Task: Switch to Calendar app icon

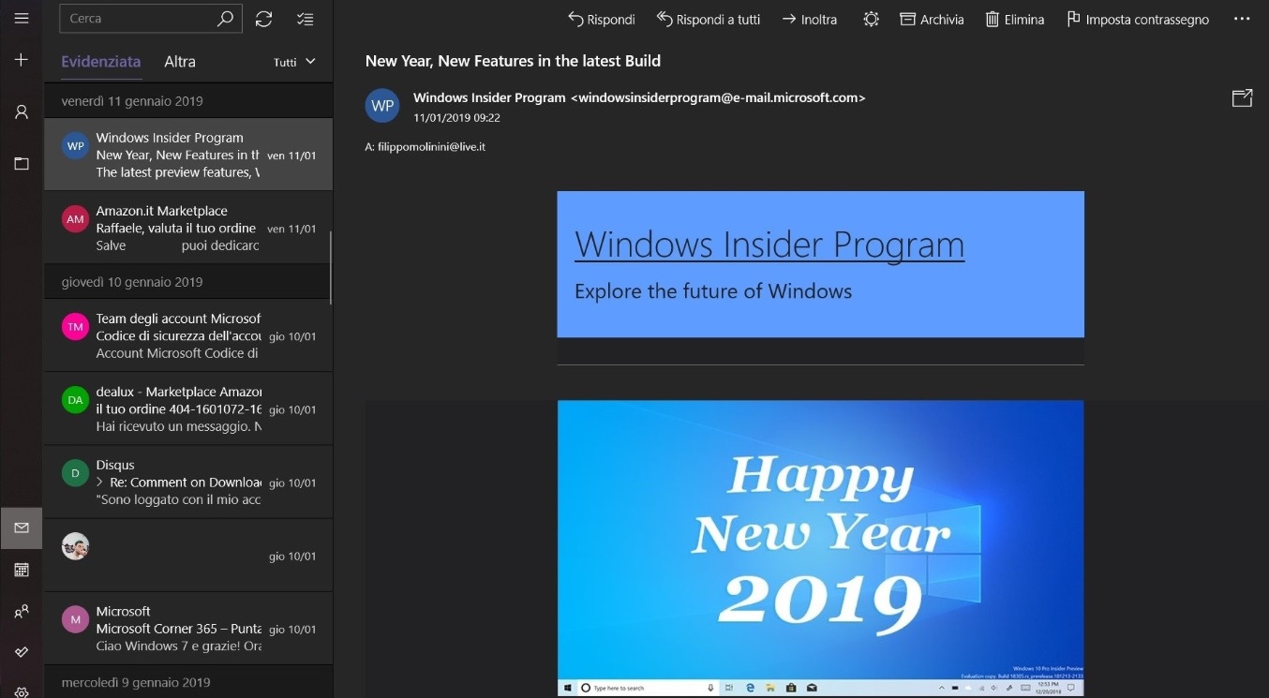Action: point(22,569)
